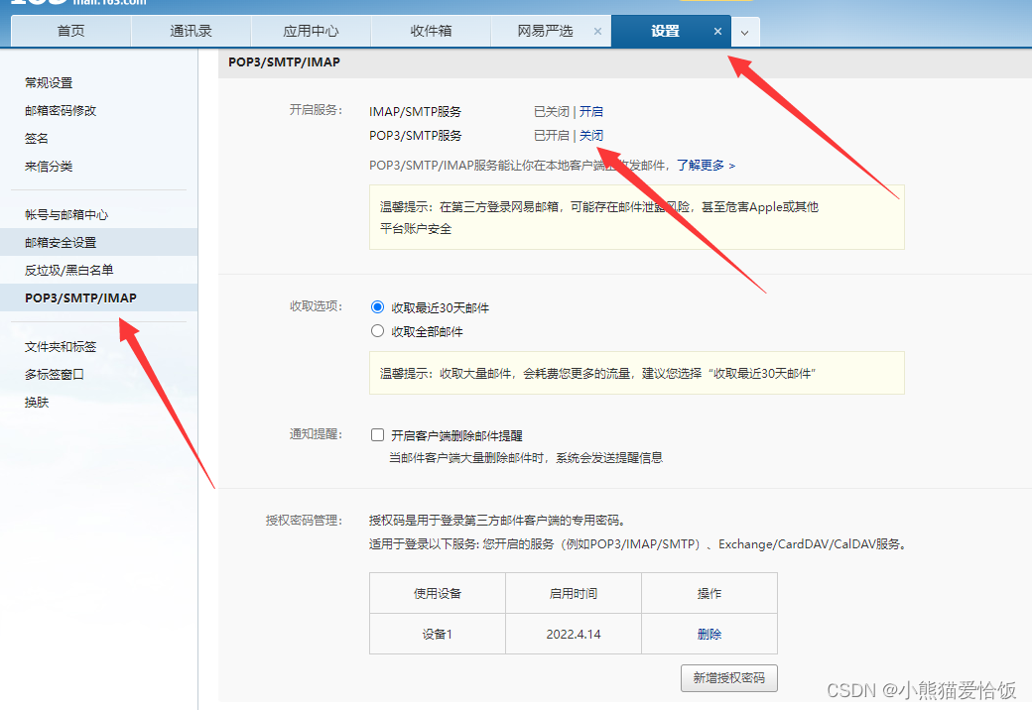
Task: Open the 了解更多 link
Action: [x=706, y=165]
